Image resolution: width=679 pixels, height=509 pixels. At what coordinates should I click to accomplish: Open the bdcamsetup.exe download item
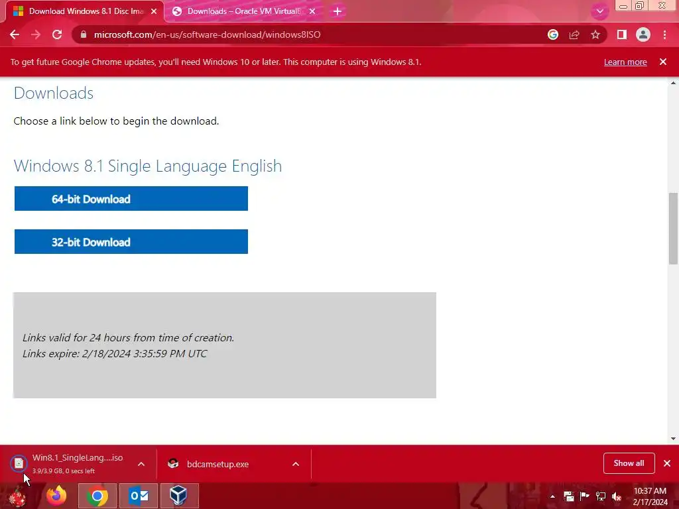(x=217, y=464)
